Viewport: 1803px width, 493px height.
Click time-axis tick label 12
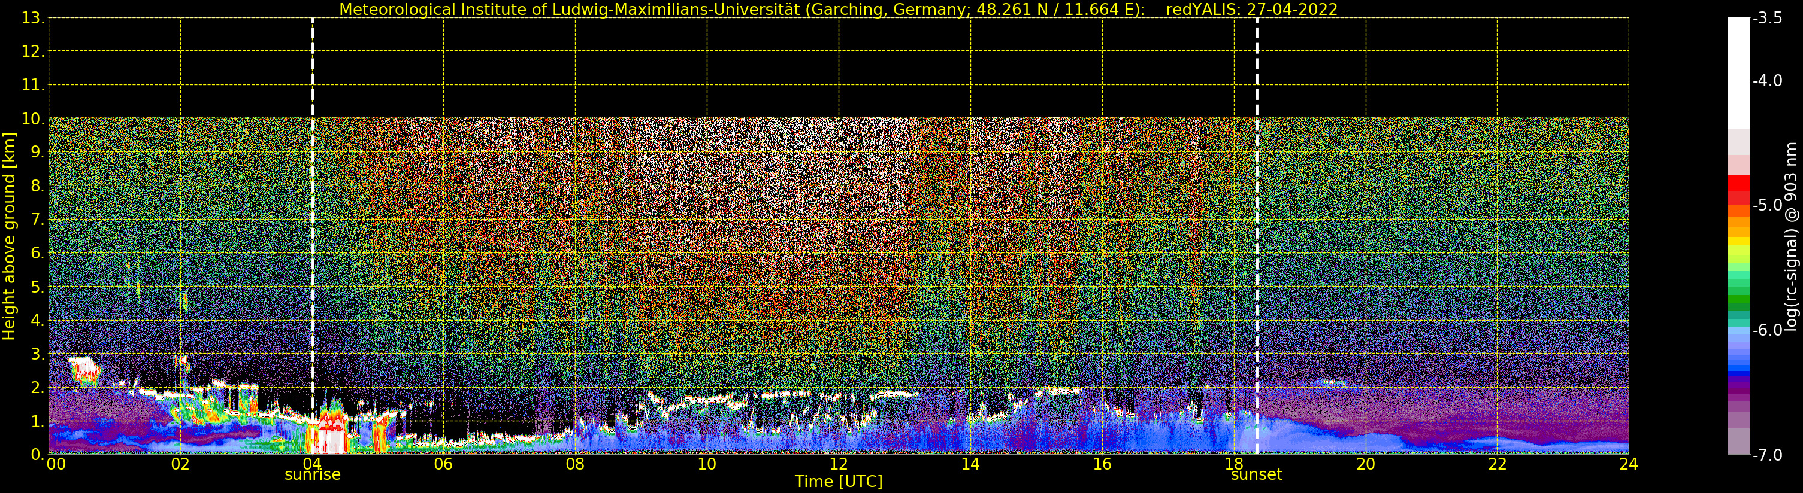(839, 464)
